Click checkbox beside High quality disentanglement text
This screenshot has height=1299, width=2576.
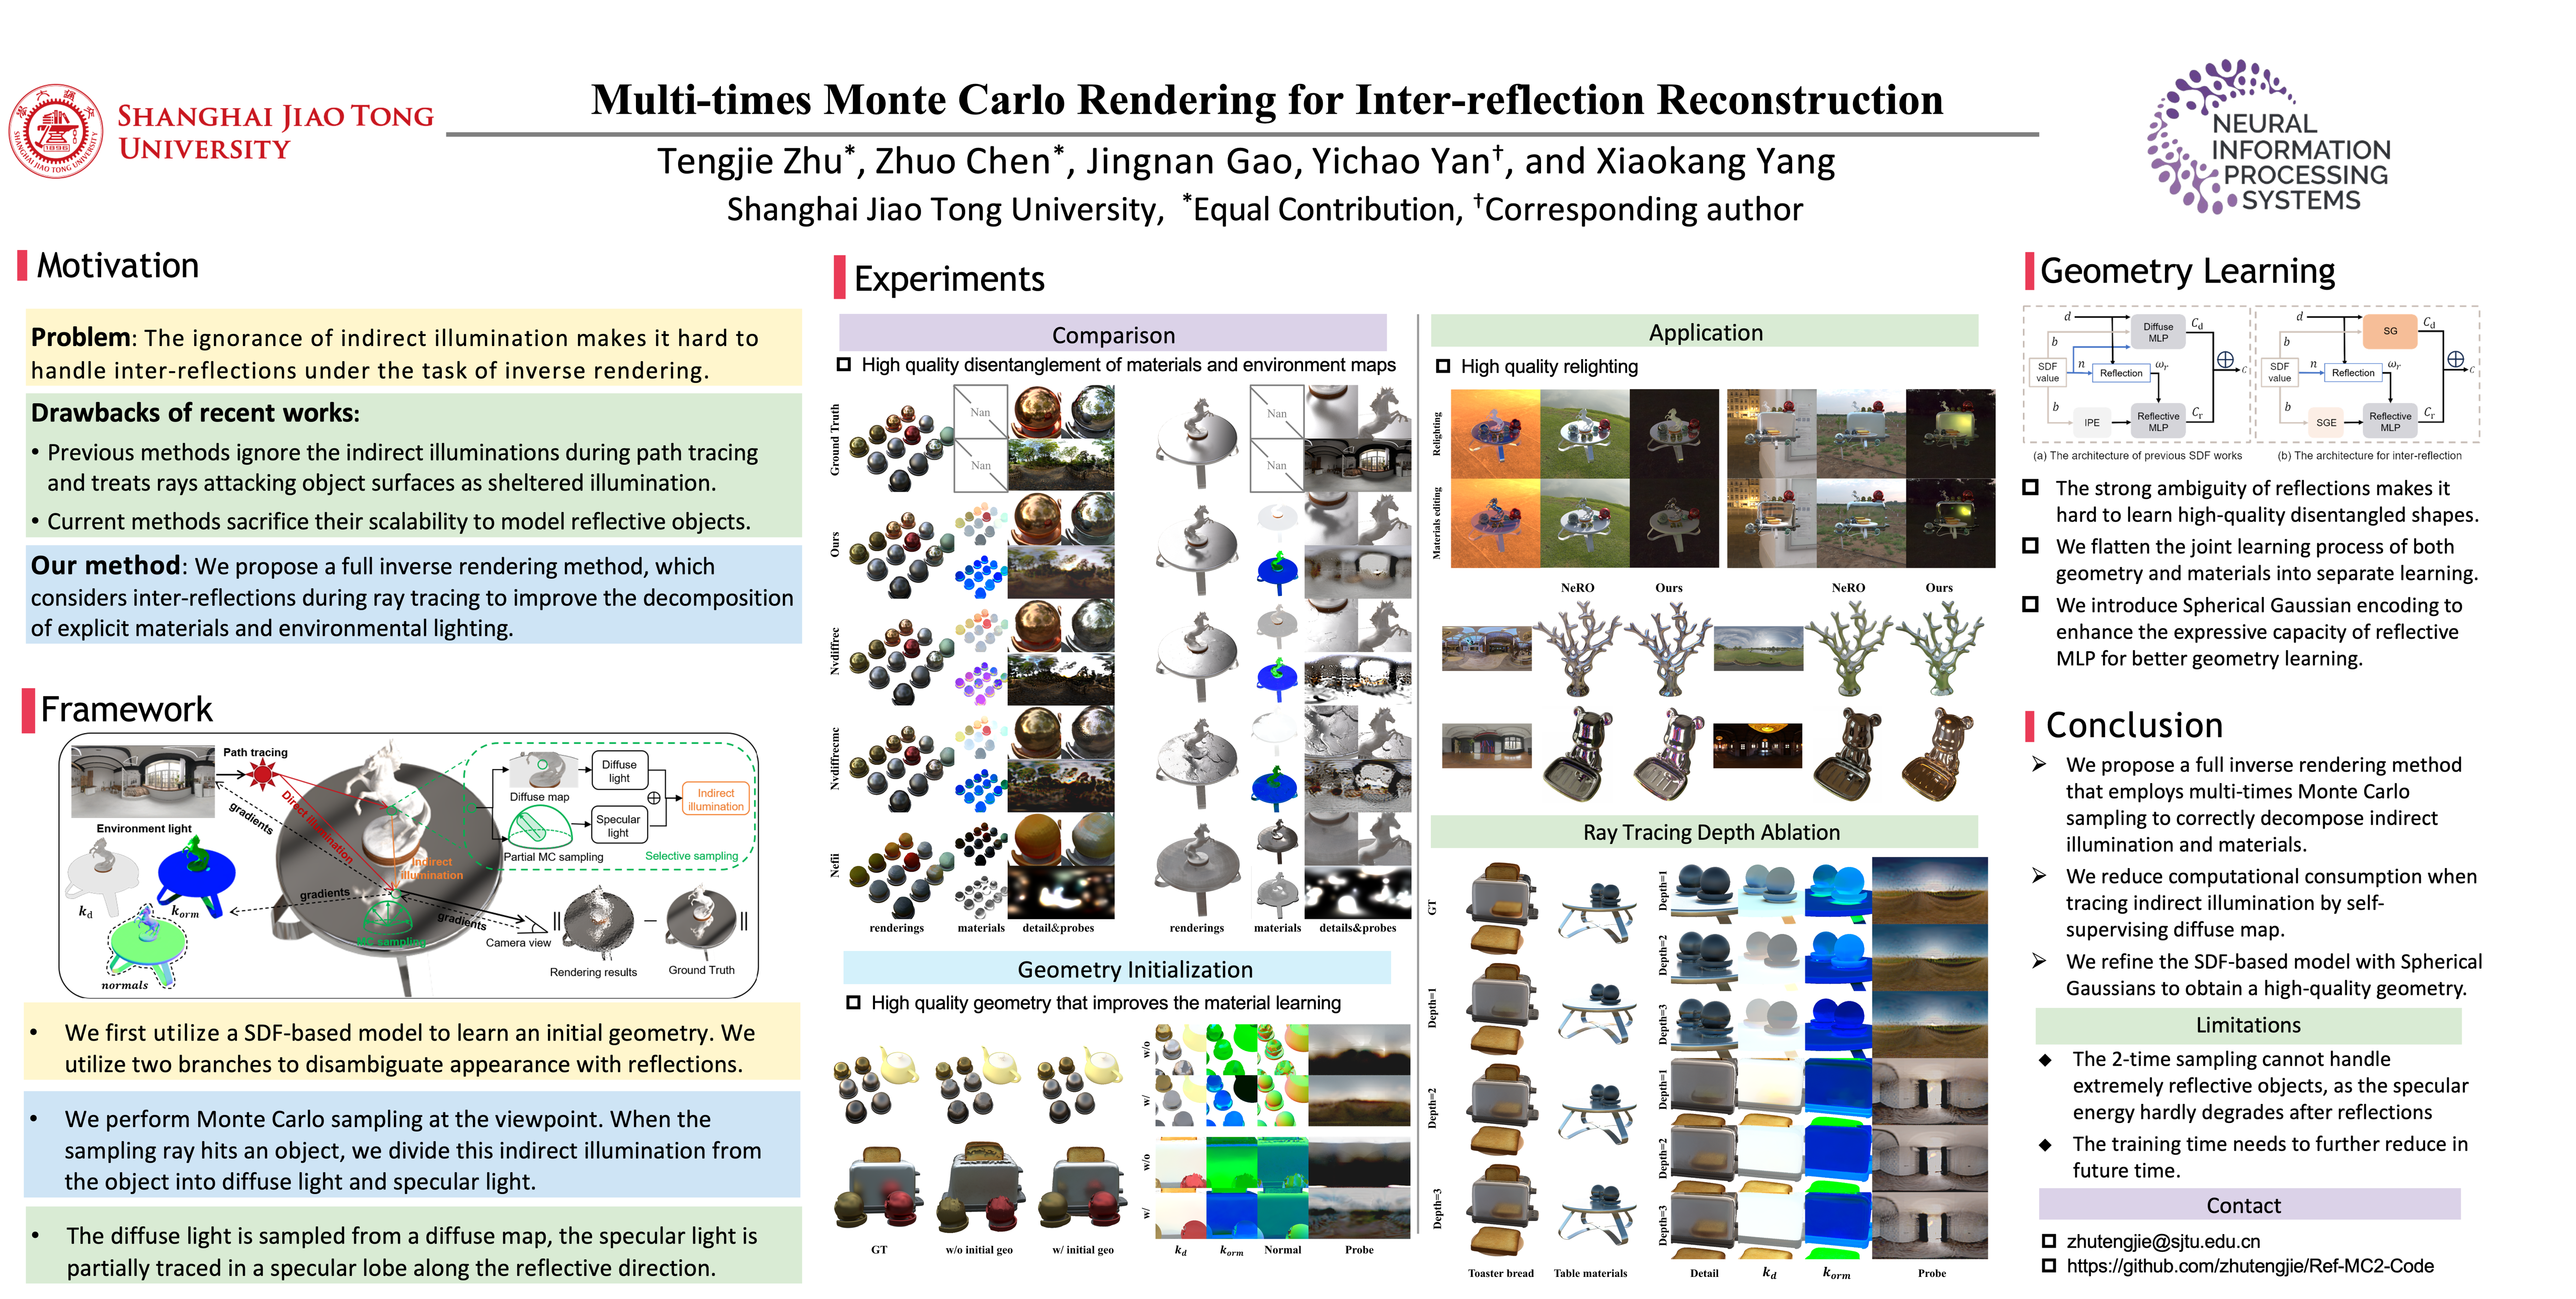(844, 365)
